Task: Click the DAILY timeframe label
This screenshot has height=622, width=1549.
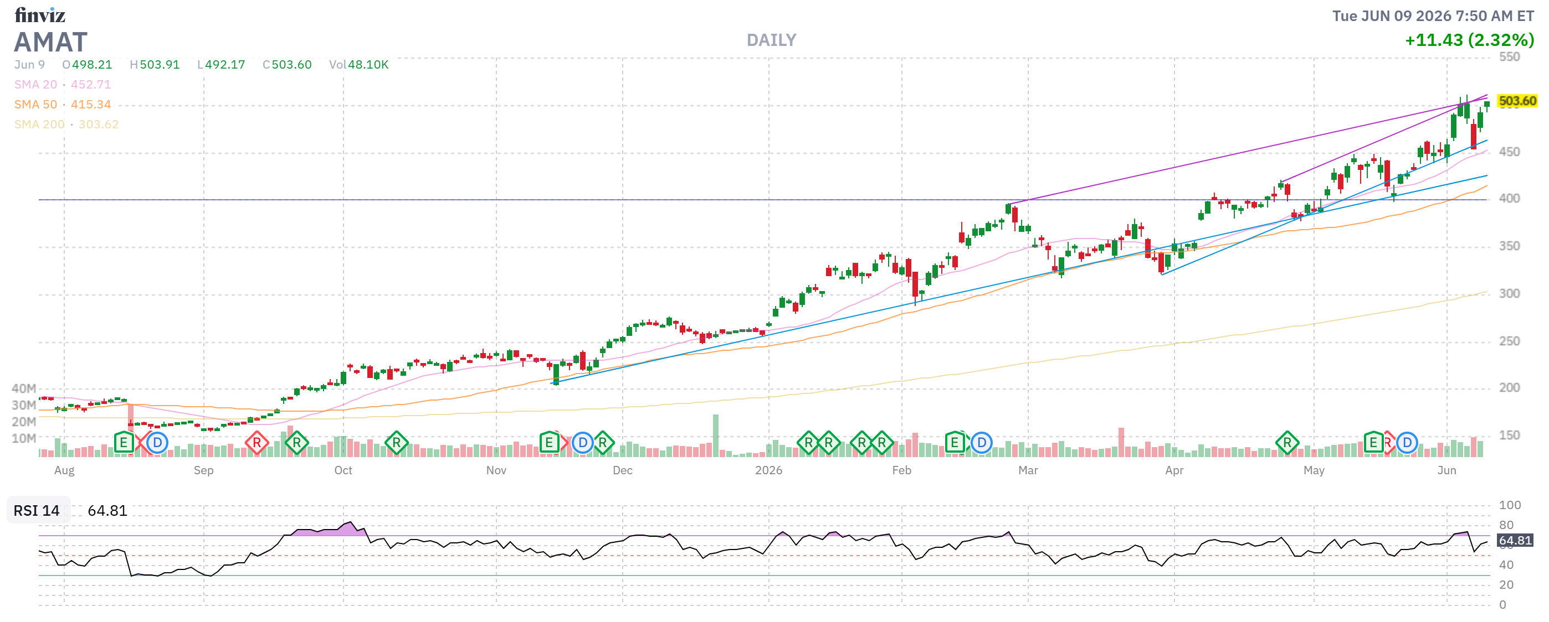Action: [772, 40]
